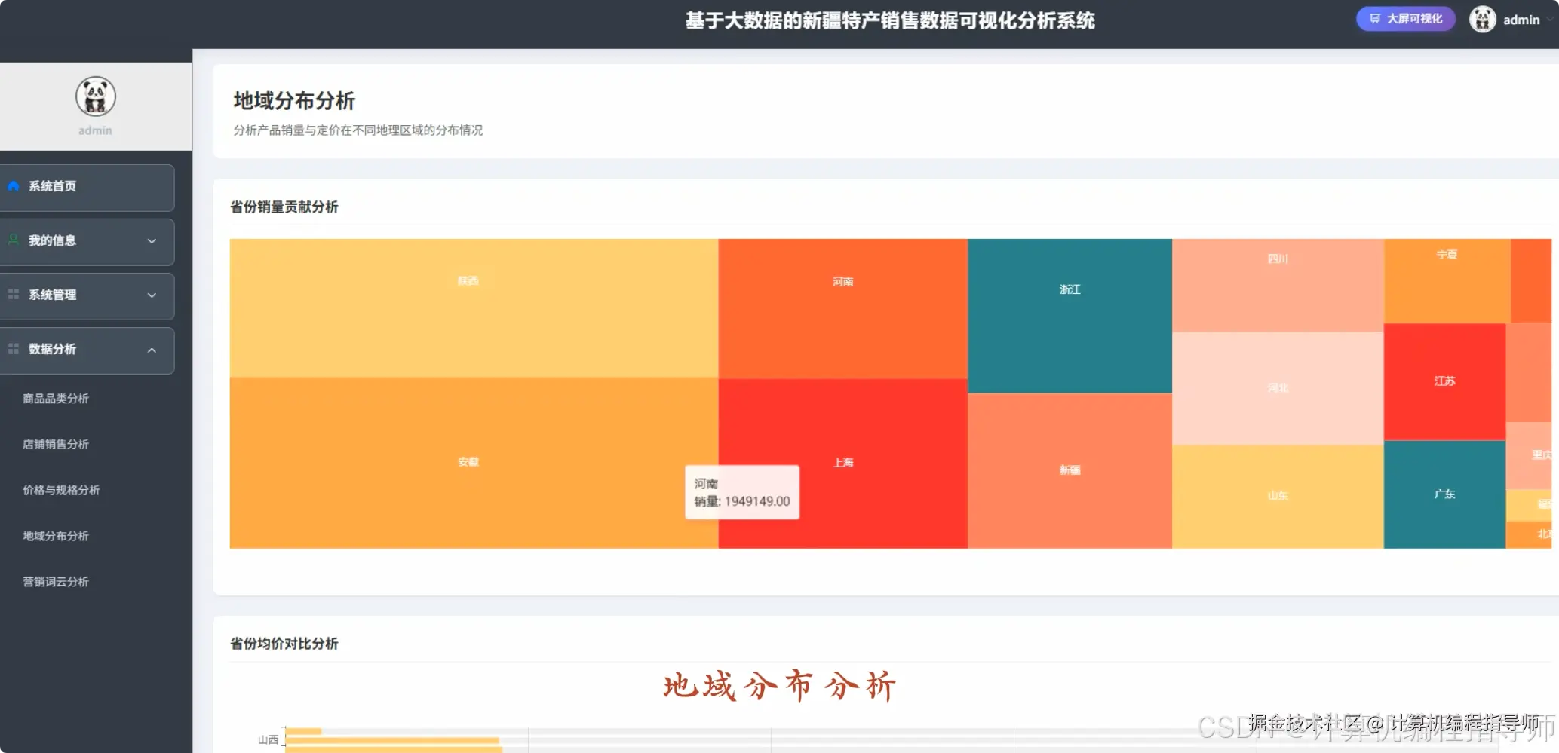Click the 省份均价对比分析 section title
The image size is (1559, 753).
tap(284, 644)
